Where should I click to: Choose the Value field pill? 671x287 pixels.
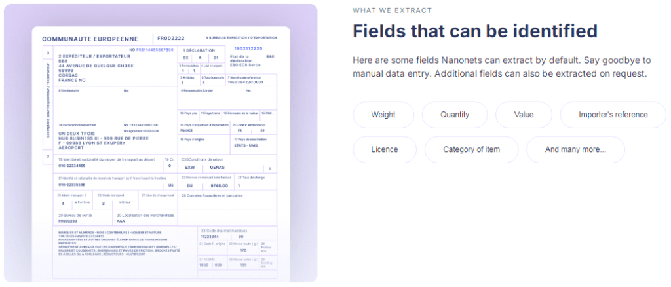[x=524, y=115]
